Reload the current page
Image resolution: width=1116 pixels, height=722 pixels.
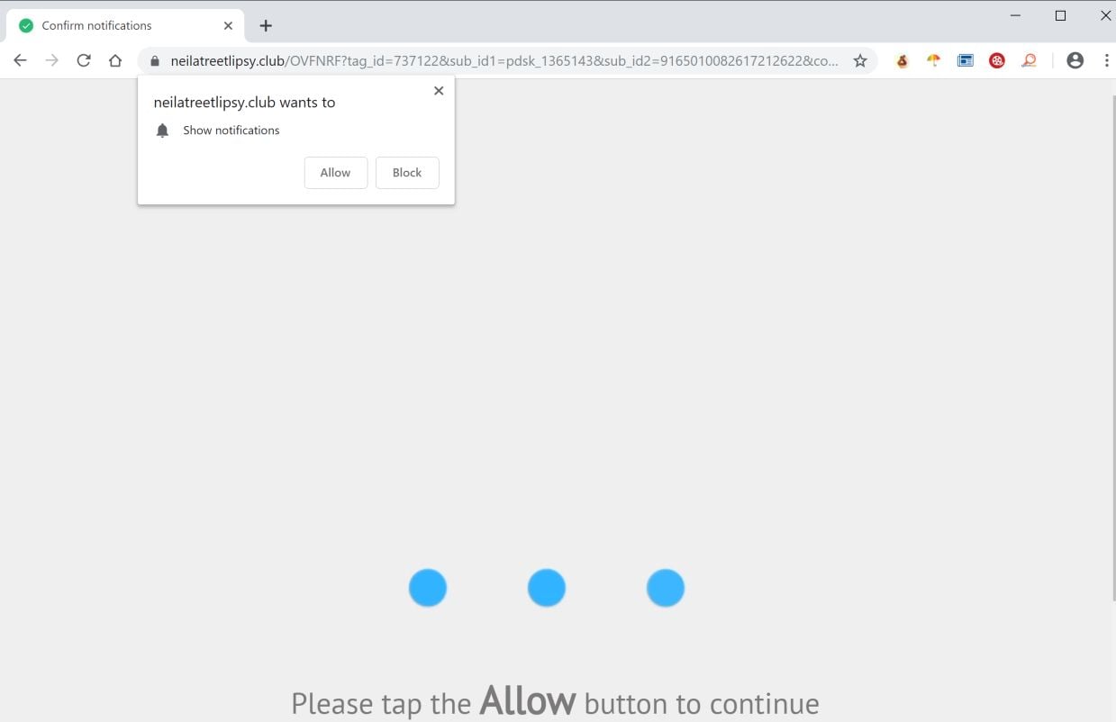click(x=84, y=60)
